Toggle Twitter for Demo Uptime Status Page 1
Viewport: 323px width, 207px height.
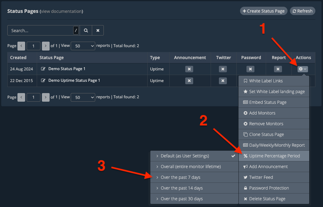click(223, 81)
